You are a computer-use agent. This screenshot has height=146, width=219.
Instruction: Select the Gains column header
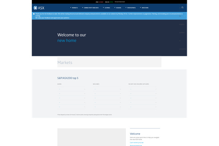pyautogui.click(x=59, y=84)
